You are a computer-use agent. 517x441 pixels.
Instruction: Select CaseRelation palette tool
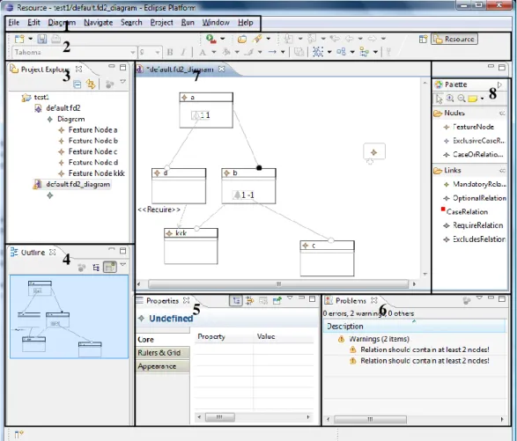click(x=464, y=211)
